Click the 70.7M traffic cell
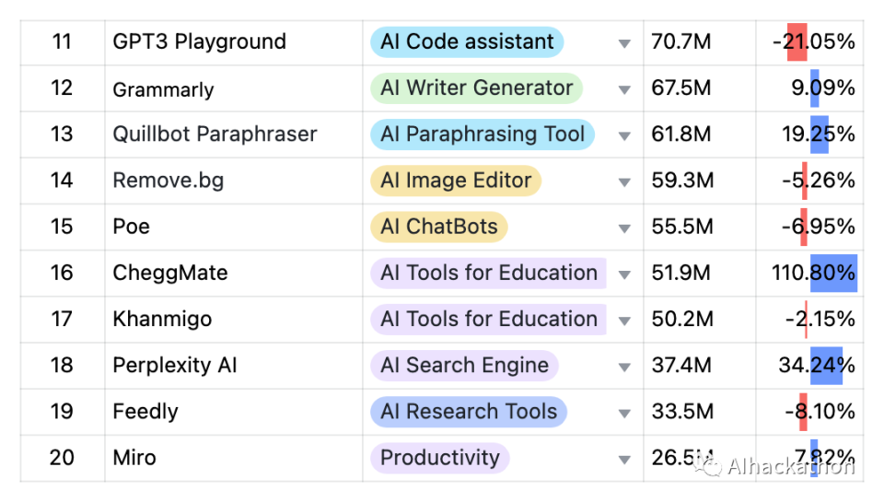The width and height of the screenshot is (884, 502). click(680, 42)
